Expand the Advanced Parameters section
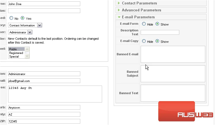 pyautogui.click(x=161, y=10)
